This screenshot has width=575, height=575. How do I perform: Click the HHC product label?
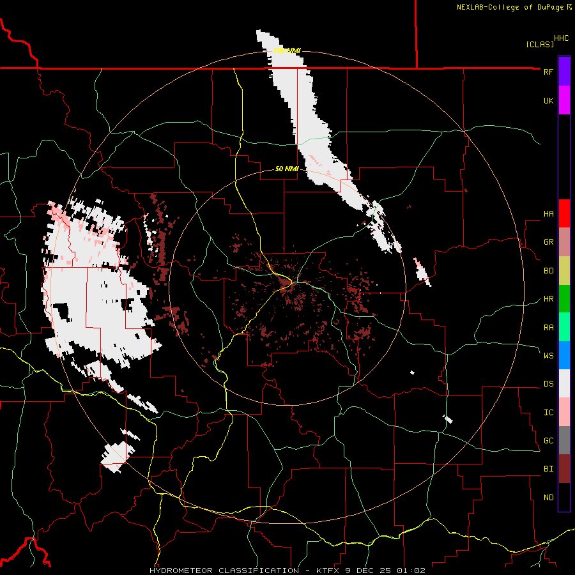561,38
